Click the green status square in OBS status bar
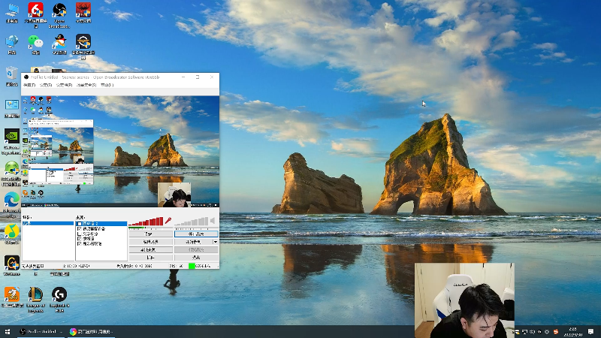This screenshot has height=338, width=601. pyautogui.click(x=192, y=266)
